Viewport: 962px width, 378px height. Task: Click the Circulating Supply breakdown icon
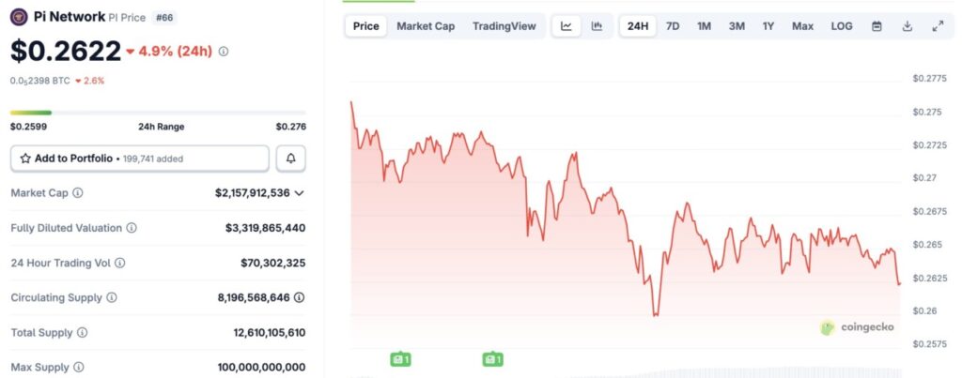click(x=299, y=297)
